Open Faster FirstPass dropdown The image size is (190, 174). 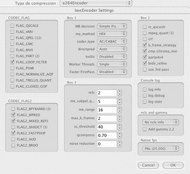point(112,72)
